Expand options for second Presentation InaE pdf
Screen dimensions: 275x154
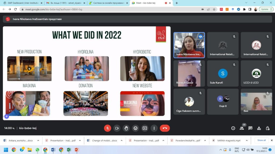tap(163, 140)
